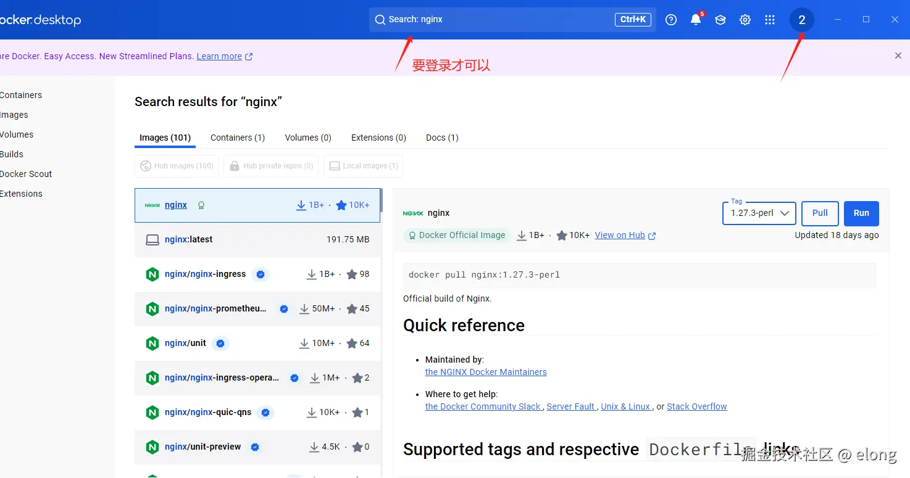Open the Stack Overflow link
The image size is (910, 478).
[x=697, y=406]
